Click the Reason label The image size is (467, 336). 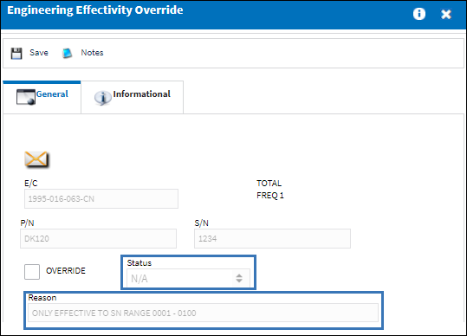pos(42,298)
